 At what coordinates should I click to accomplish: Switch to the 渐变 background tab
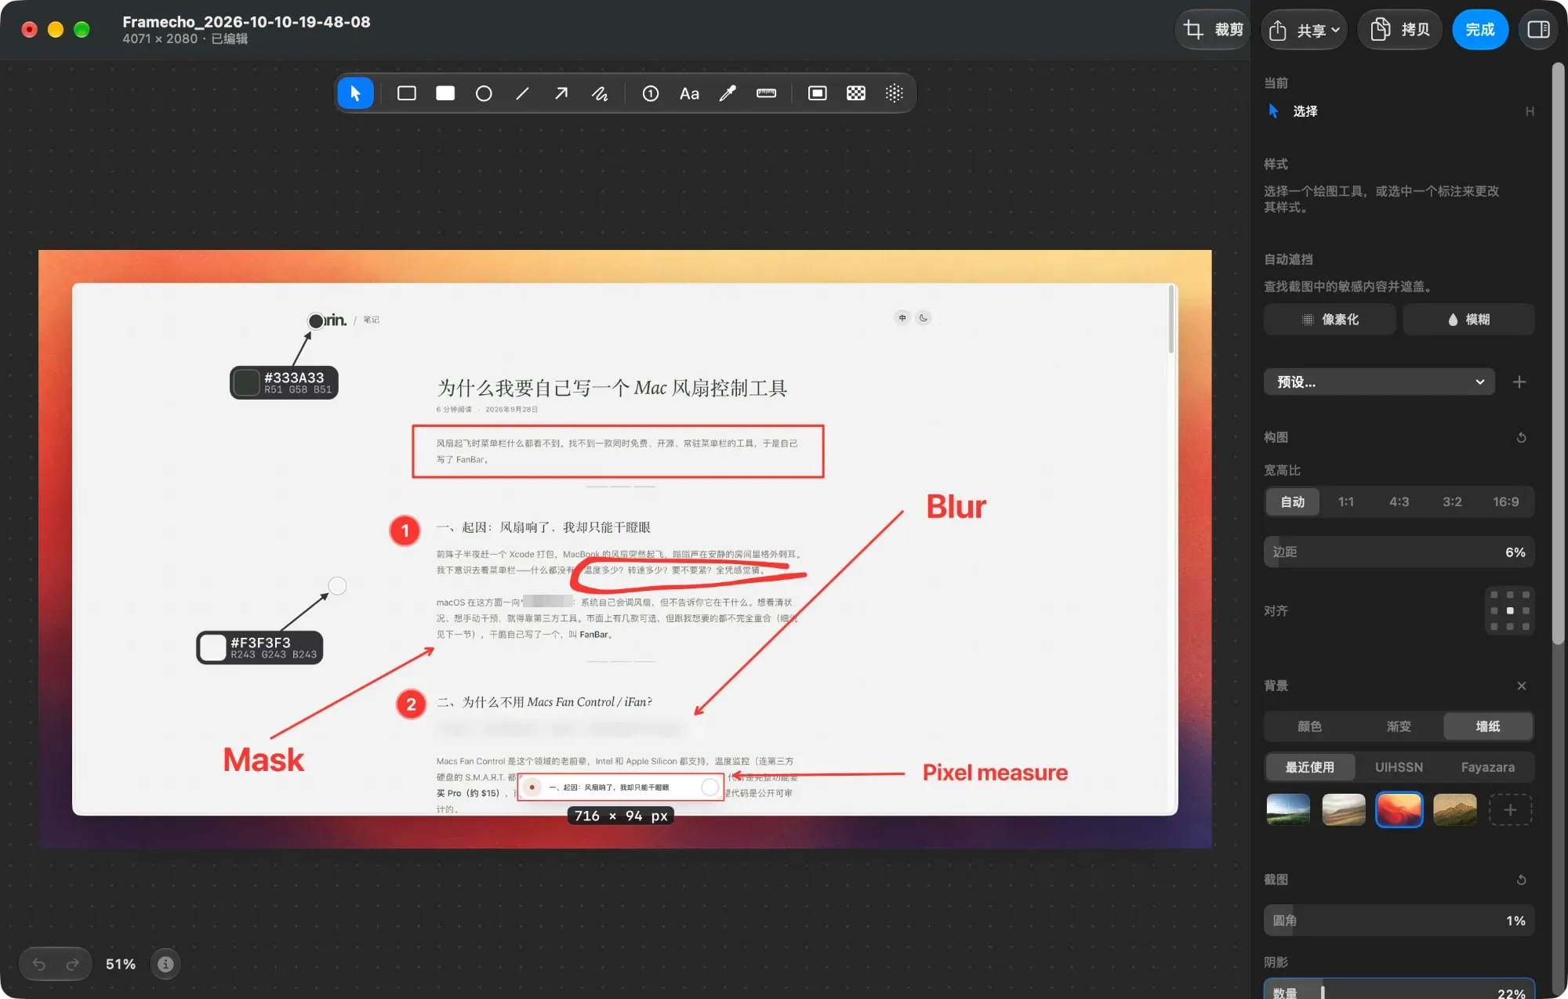pos(1399,726)
